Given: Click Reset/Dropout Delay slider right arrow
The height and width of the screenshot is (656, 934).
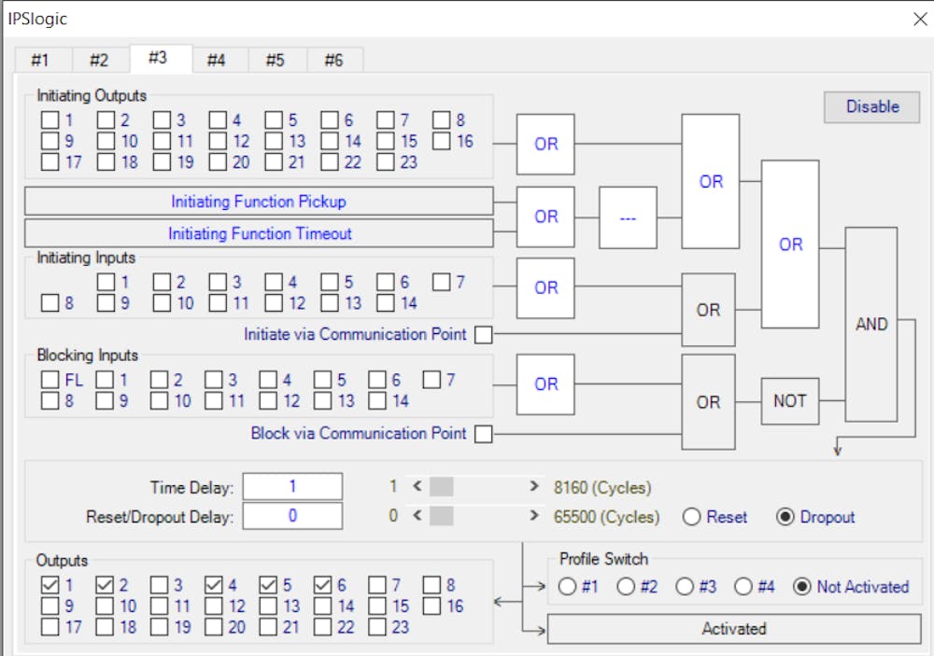Looking at the screenshot, I should tap(534, 515).
